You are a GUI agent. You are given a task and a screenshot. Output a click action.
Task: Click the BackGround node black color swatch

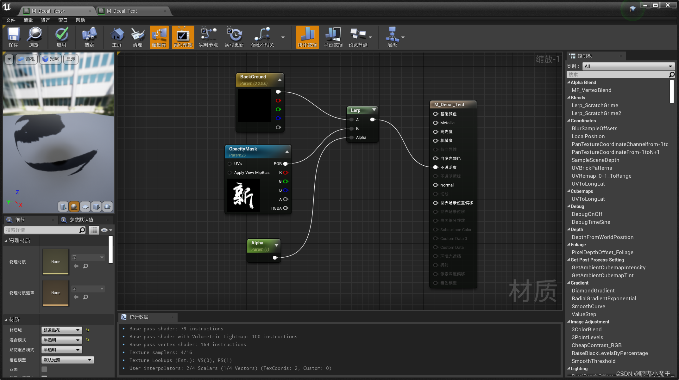(254, 105)
